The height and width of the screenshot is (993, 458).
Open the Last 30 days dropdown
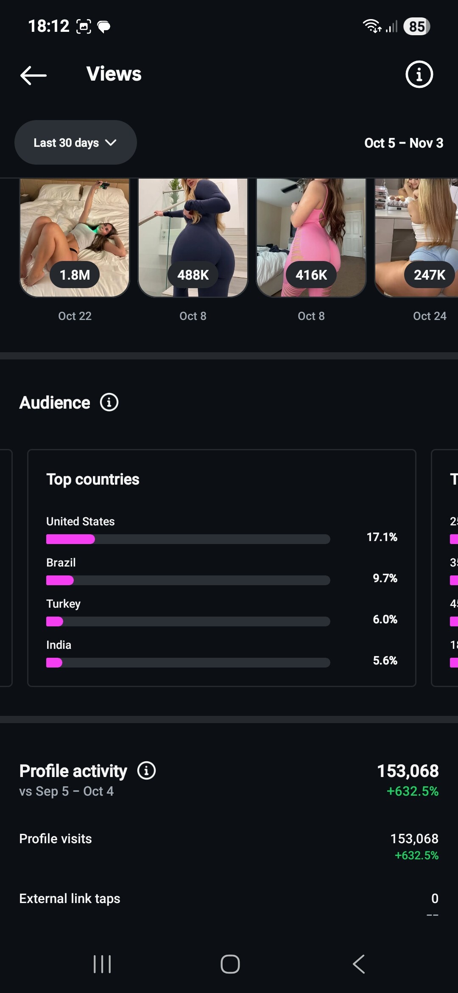(75, 143)
